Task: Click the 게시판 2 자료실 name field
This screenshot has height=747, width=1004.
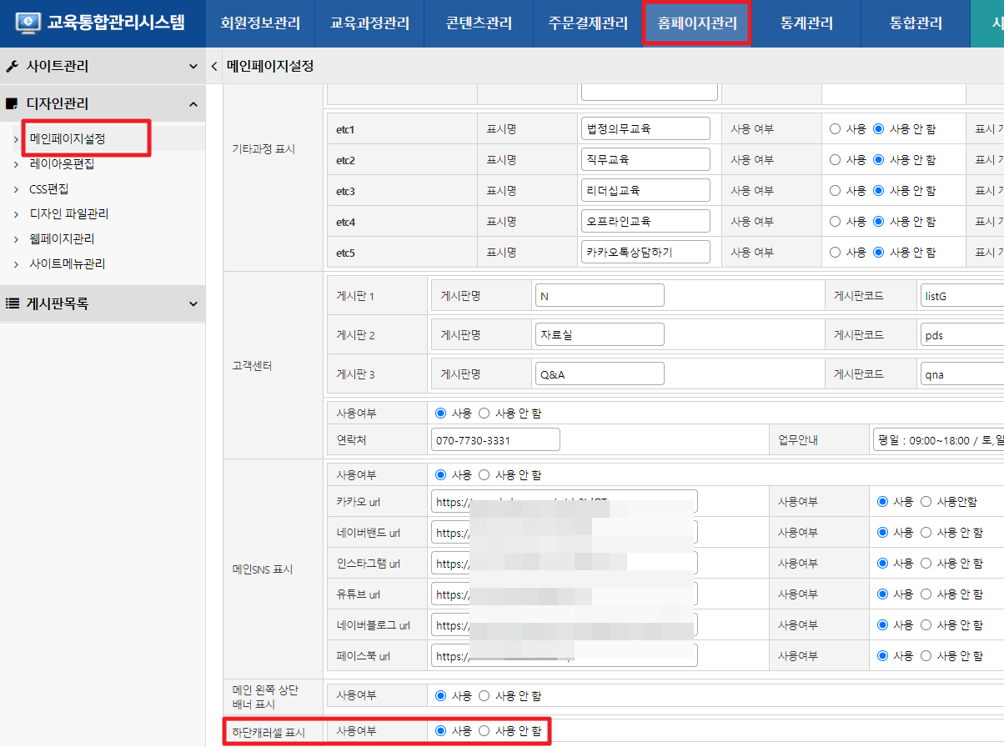Action: (x=599, y=334)
